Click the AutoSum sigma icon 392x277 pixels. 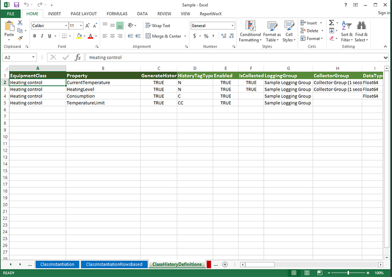pos(331,23)
